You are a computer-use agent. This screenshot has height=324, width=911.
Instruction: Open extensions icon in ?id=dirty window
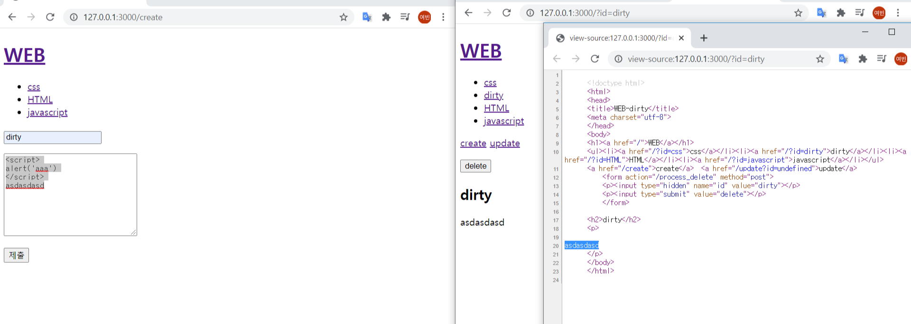pos(841,13)
